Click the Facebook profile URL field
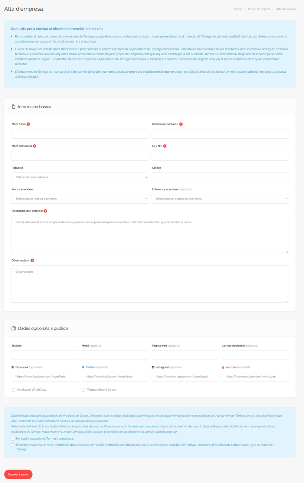Viewport: 304px width, 483px height. 45,377
